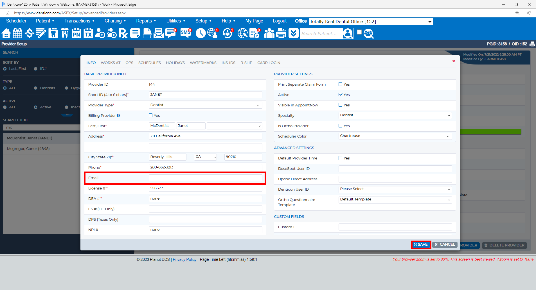
Task: Check the Billing Provider Yes checkbox
Action: click(151, 115)
